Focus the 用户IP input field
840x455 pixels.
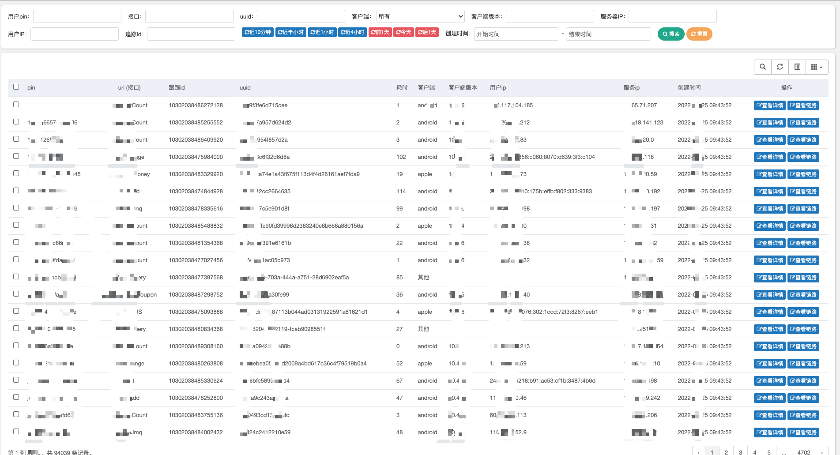pyautogui.click(x=75, y=34)
